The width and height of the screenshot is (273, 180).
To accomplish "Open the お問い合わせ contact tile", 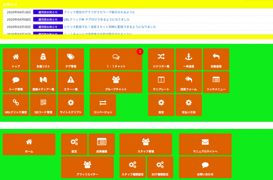I will point(205,167).
